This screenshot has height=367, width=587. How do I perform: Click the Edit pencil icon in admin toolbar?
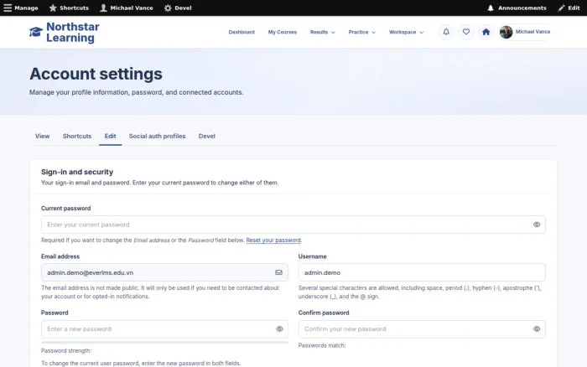561,8
